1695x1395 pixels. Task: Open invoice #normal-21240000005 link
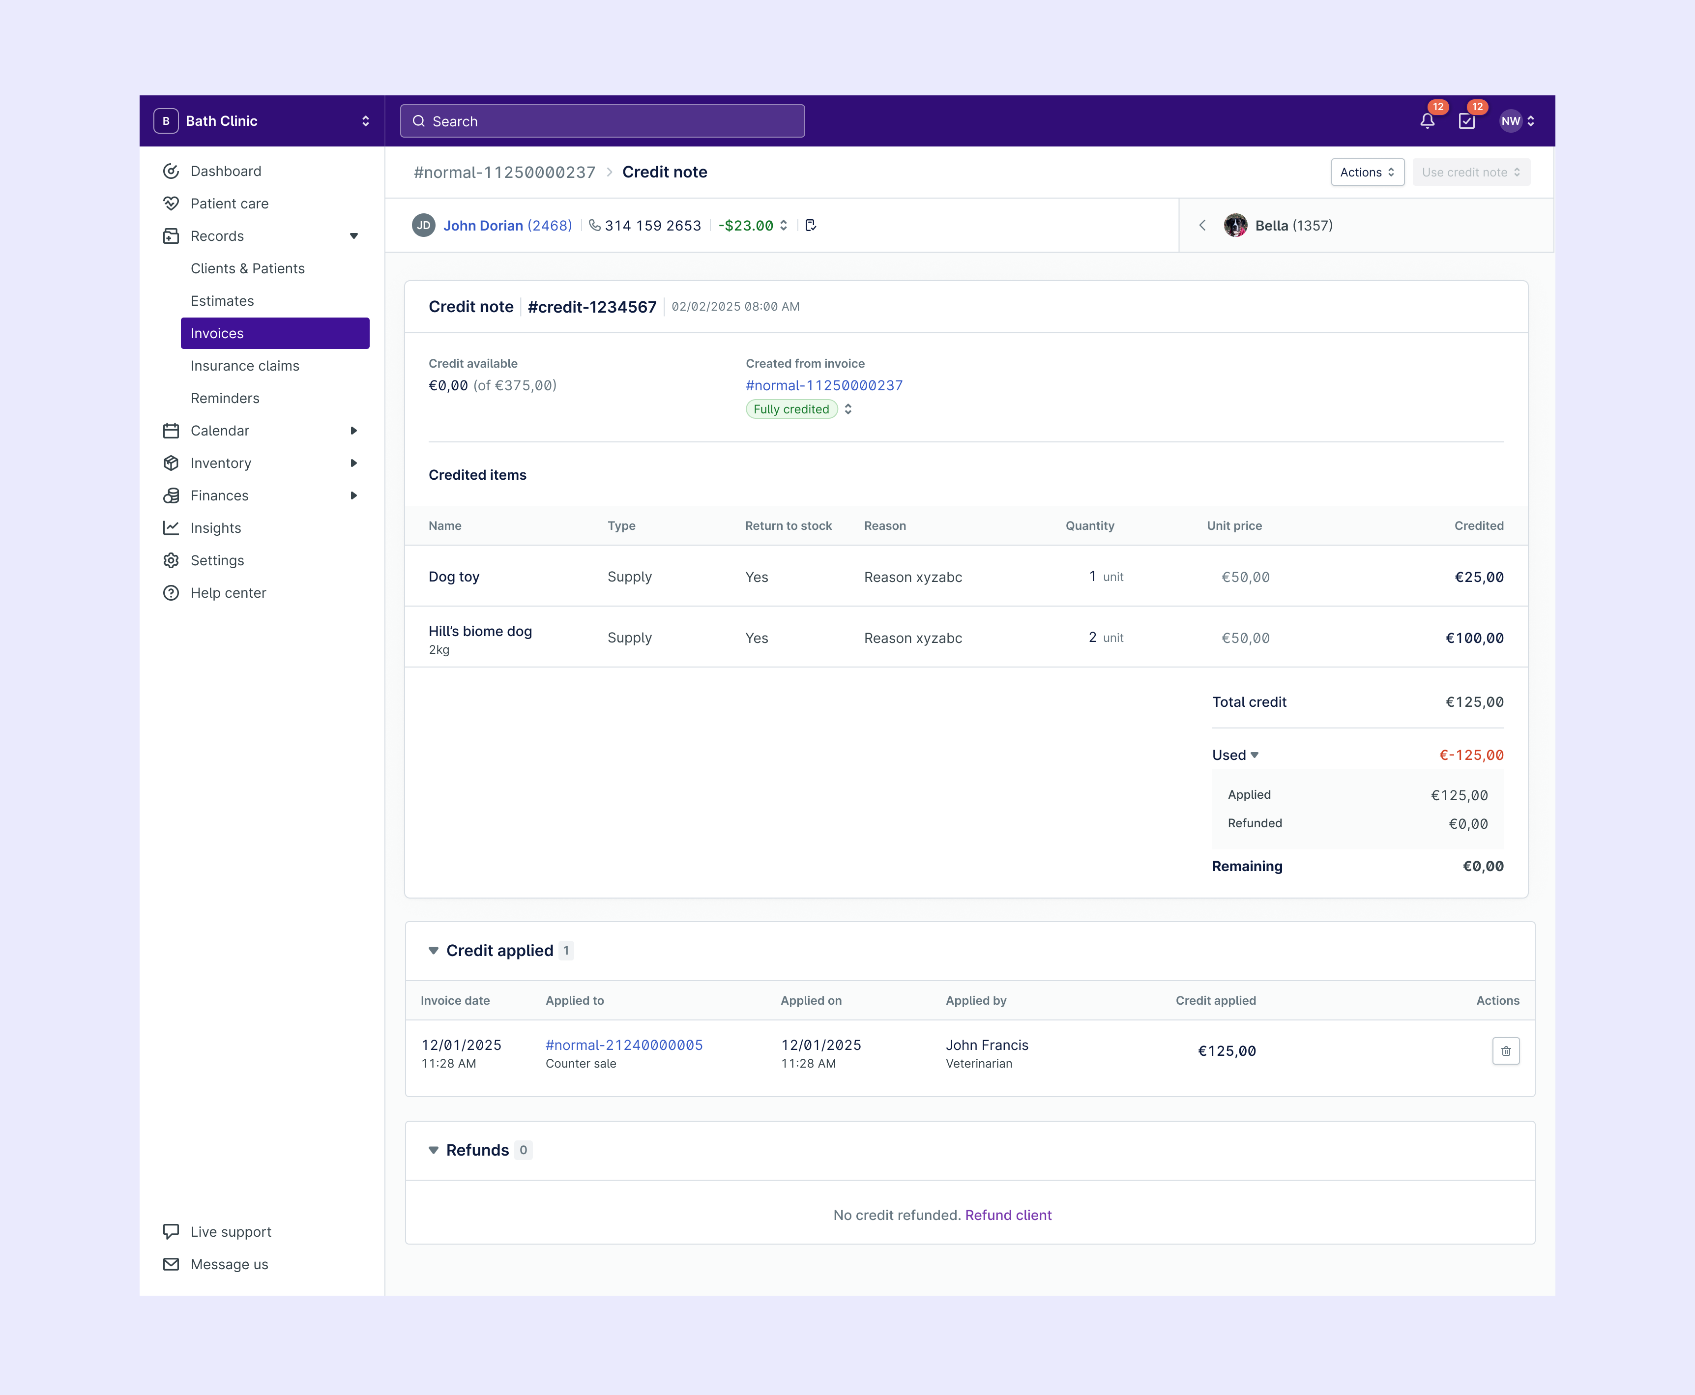pyautogui.click(x=624, y=1045)
